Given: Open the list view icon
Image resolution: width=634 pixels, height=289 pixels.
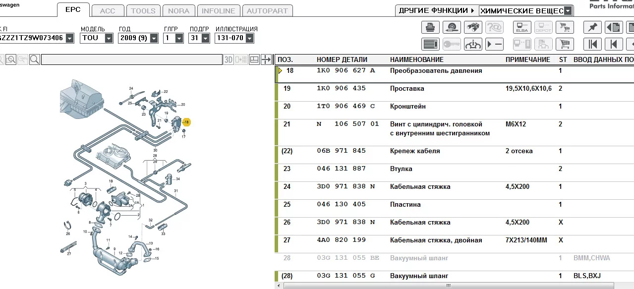Looking at the screenshot, I should coord(430,44).
